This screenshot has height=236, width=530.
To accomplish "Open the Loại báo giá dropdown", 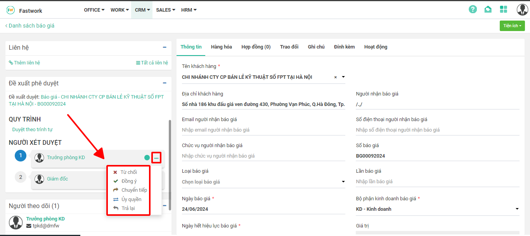I will click(x=263, y=182).
